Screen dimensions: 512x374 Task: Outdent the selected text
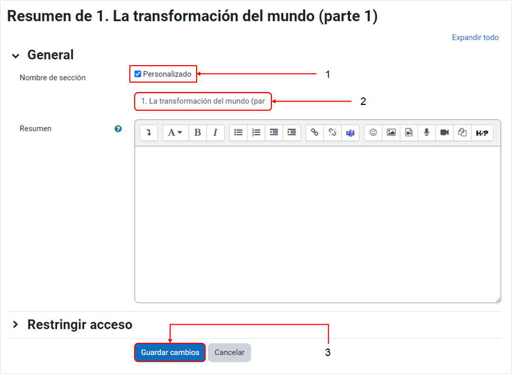pos(274,132)
